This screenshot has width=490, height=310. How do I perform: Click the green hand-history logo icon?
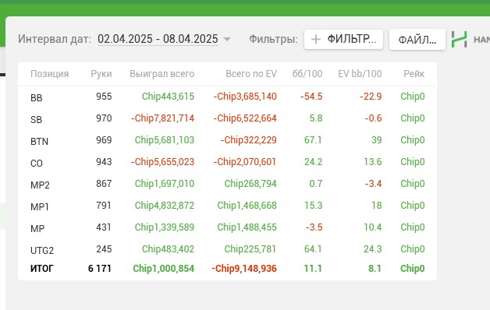click(459, 39)
